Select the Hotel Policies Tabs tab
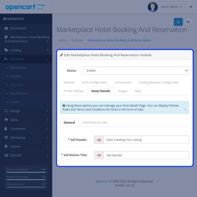Viewport: 197px width, 197px height. point(95,123)
